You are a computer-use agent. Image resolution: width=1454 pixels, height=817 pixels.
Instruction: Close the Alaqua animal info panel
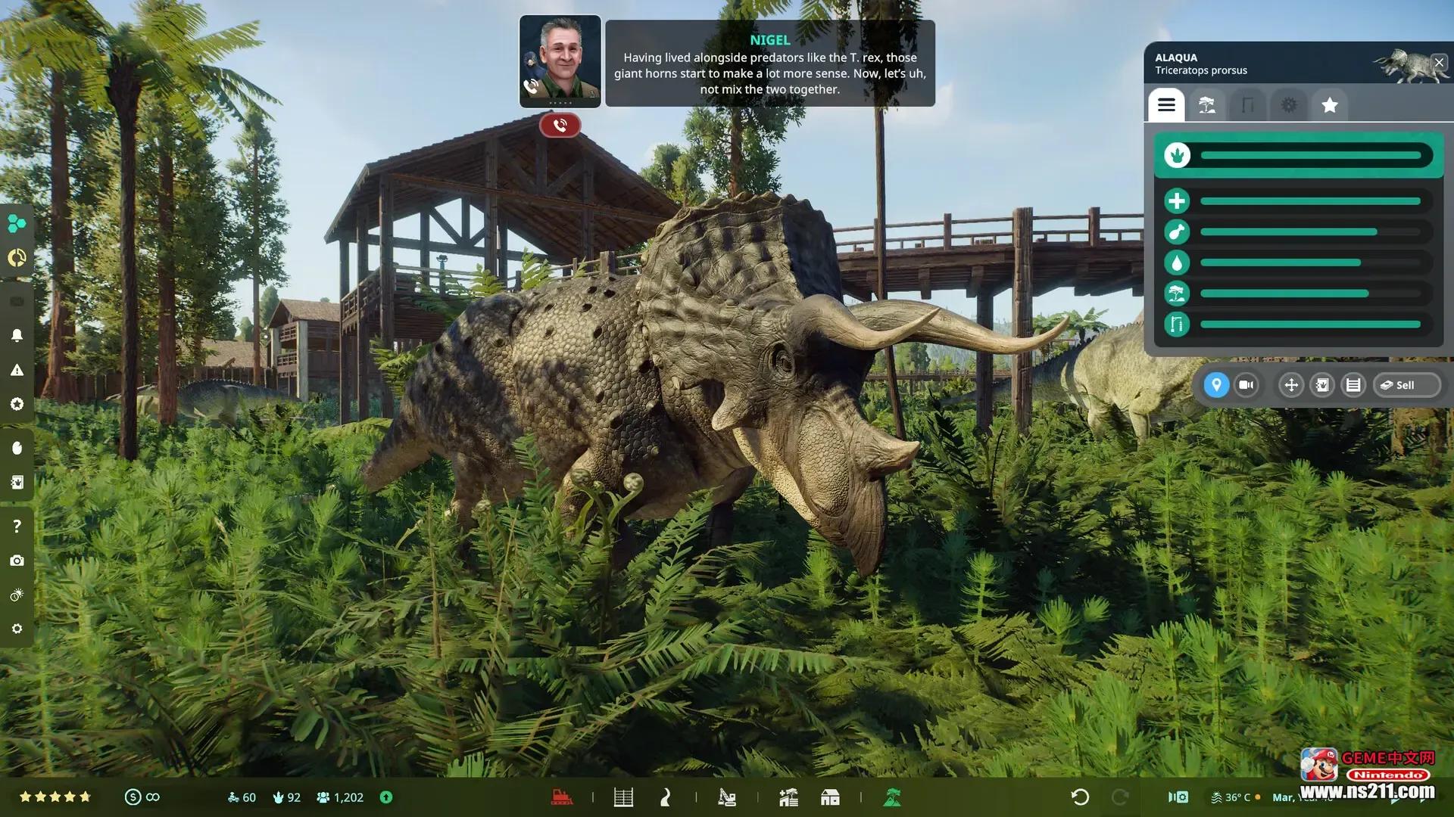click(x=1439, y=63)
